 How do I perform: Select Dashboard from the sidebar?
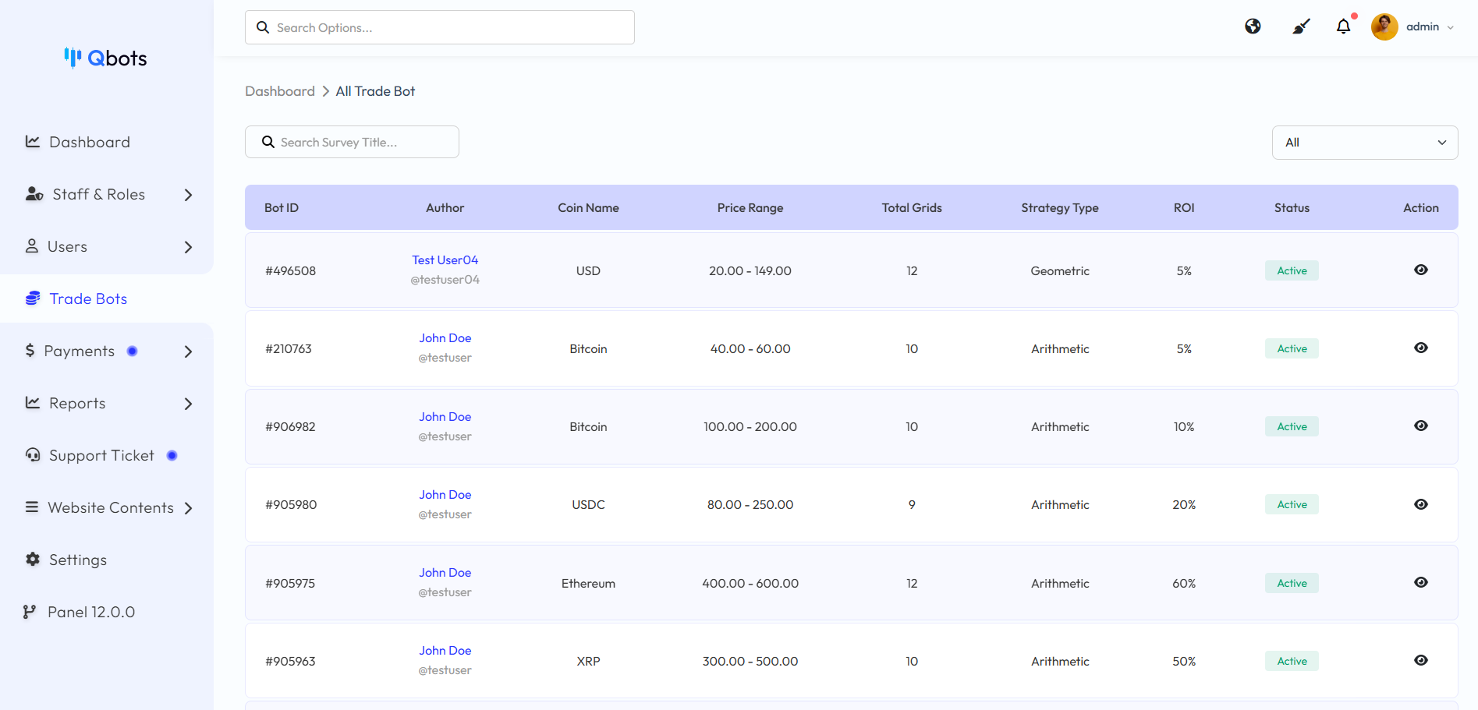coord(89,142)
